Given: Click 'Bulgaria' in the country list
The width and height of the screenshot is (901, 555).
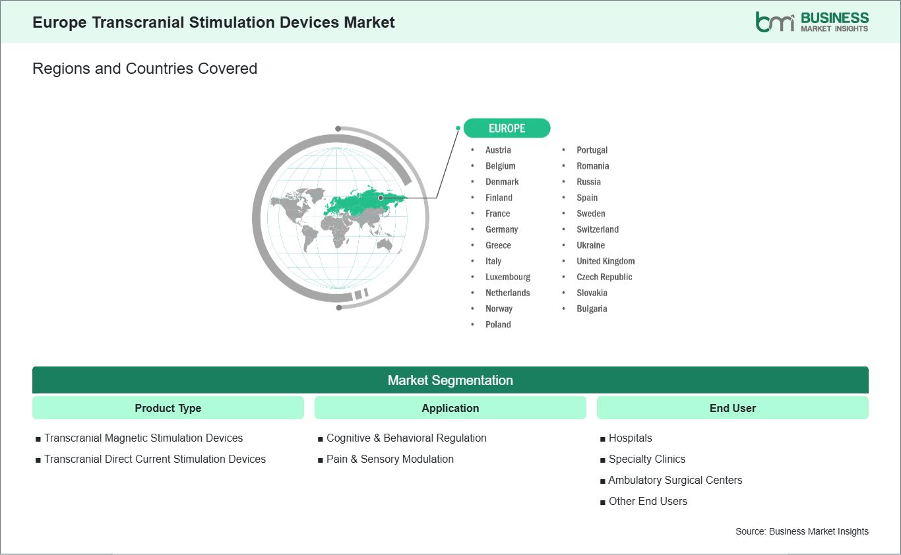Looking at the screenshot, I should point(592,308).
